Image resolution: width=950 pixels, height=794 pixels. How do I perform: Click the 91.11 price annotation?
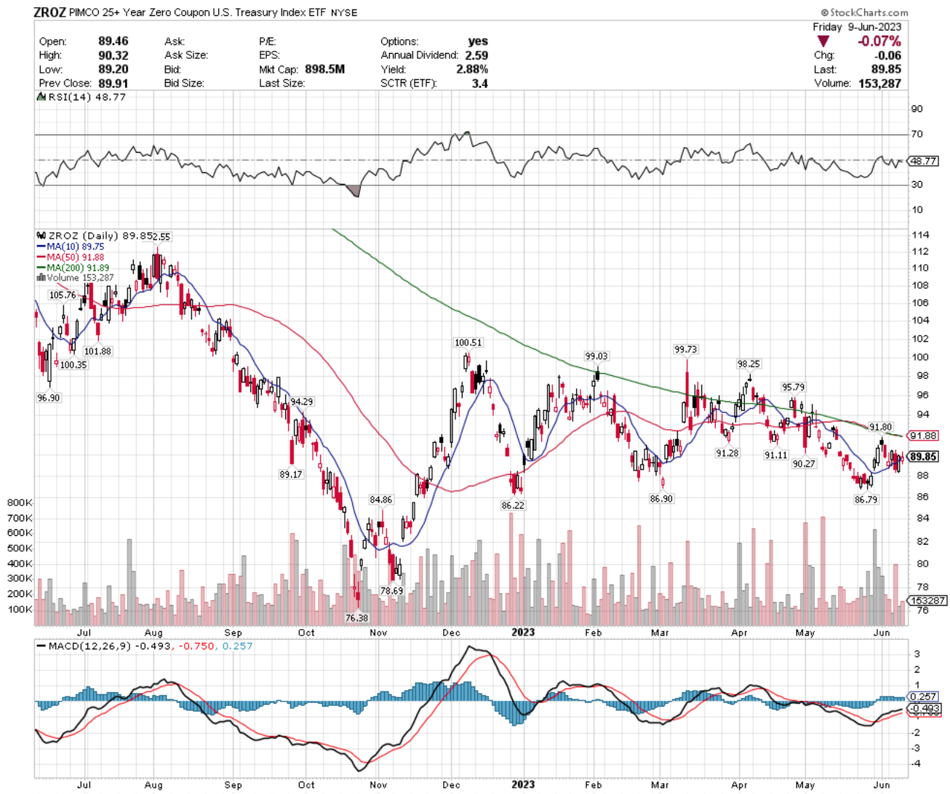[776, 455]
